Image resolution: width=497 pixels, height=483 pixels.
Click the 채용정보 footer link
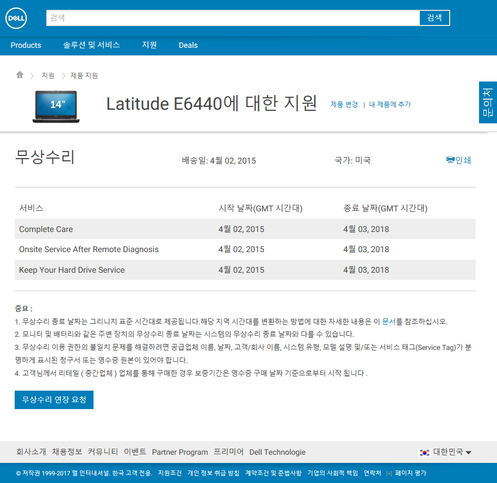[x=67, y=452]
